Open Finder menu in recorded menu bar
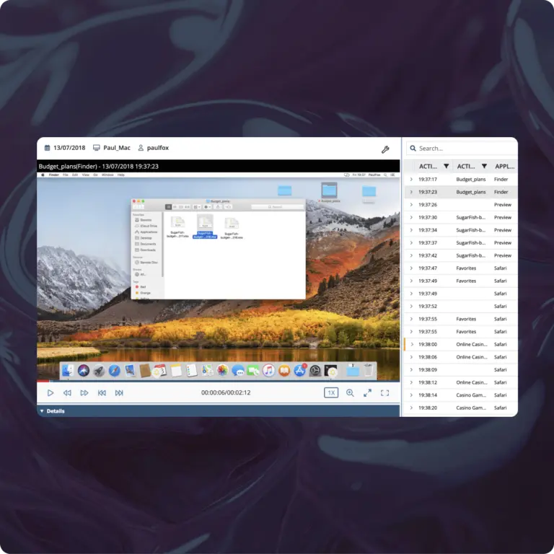This screenshot has height=554, width=554. [53, 175]
